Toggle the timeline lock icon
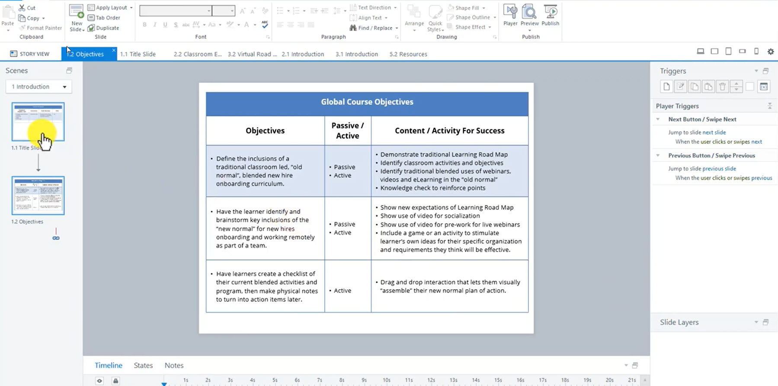This screenshot has width=778, height=386. pyautogui.click(x=115, y=381)
